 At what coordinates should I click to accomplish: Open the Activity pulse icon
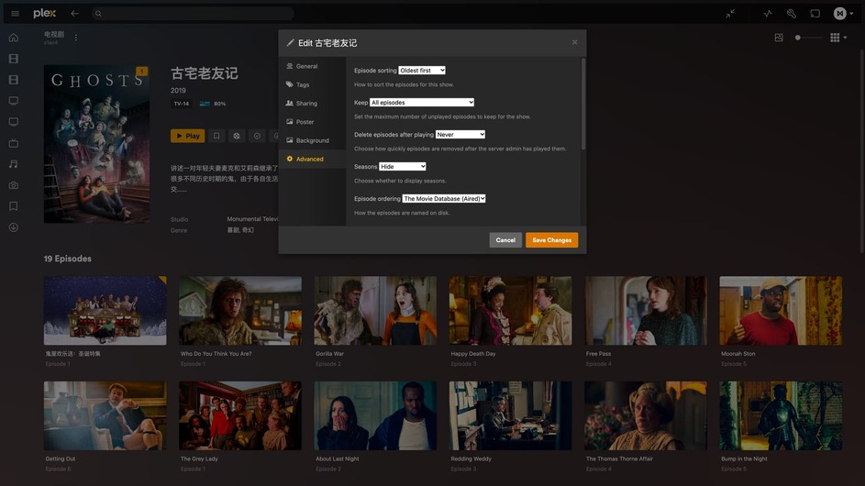pos(768,14)
